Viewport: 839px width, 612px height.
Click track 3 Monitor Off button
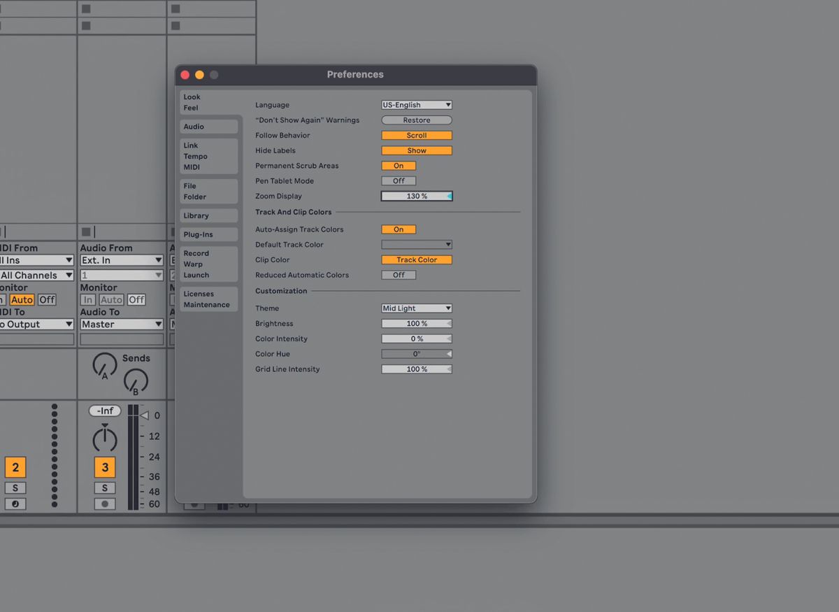(x=136, y=299)
